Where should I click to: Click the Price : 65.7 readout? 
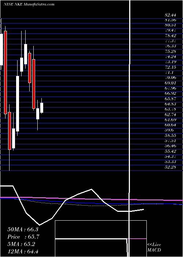coord(23,237)
